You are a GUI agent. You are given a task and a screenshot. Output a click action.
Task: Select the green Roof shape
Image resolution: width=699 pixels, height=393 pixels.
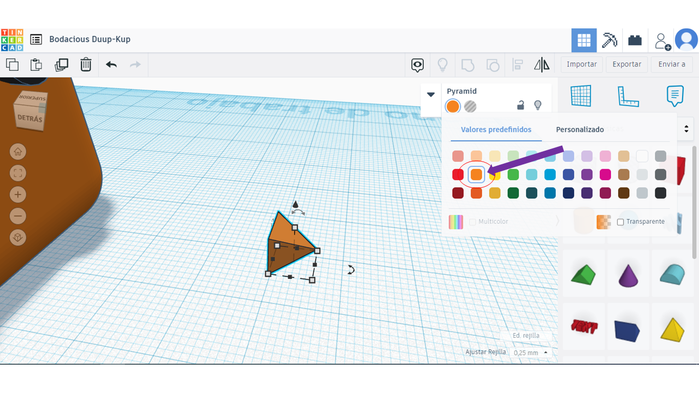point(584,274)
